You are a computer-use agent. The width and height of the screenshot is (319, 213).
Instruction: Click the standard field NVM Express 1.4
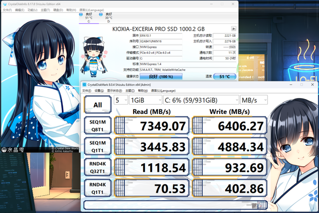click(188, 64)
